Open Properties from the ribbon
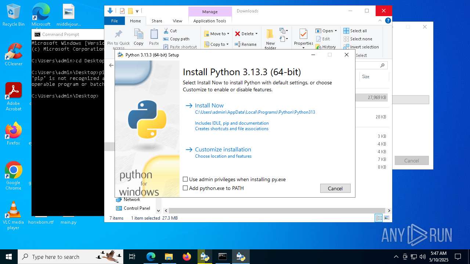Viewport: 470px width, 264px height. [x=303, y=38]
